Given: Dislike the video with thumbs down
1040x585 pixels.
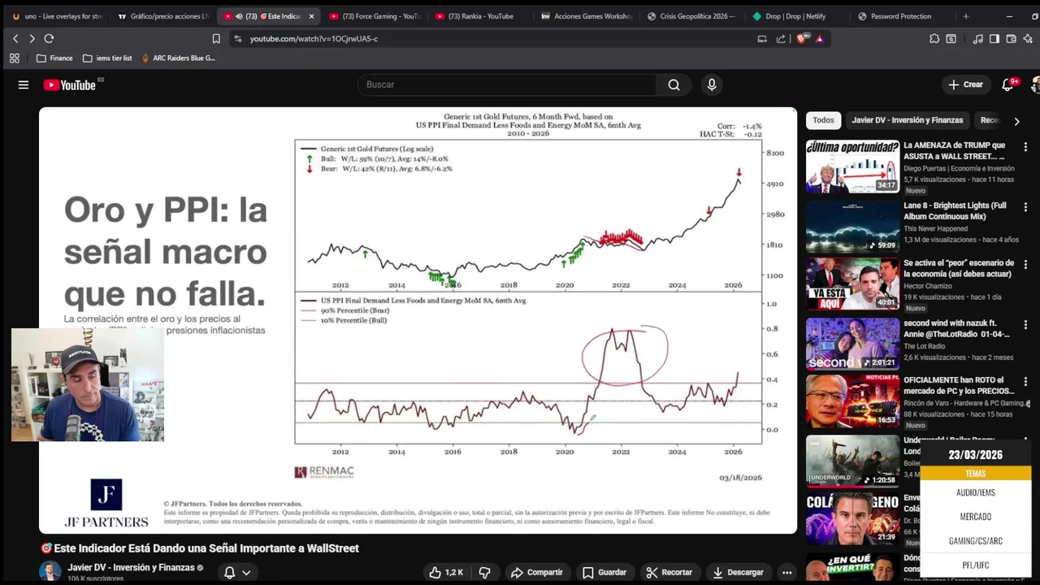Looking at the screenshot, I should [484, 572].
